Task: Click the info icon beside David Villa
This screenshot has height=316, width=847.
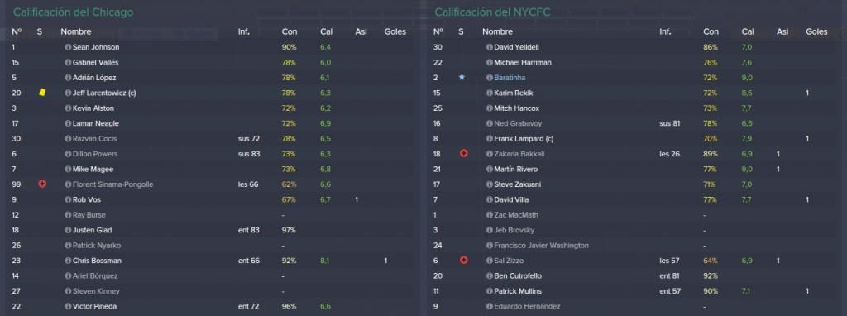Action: (490, 200)
